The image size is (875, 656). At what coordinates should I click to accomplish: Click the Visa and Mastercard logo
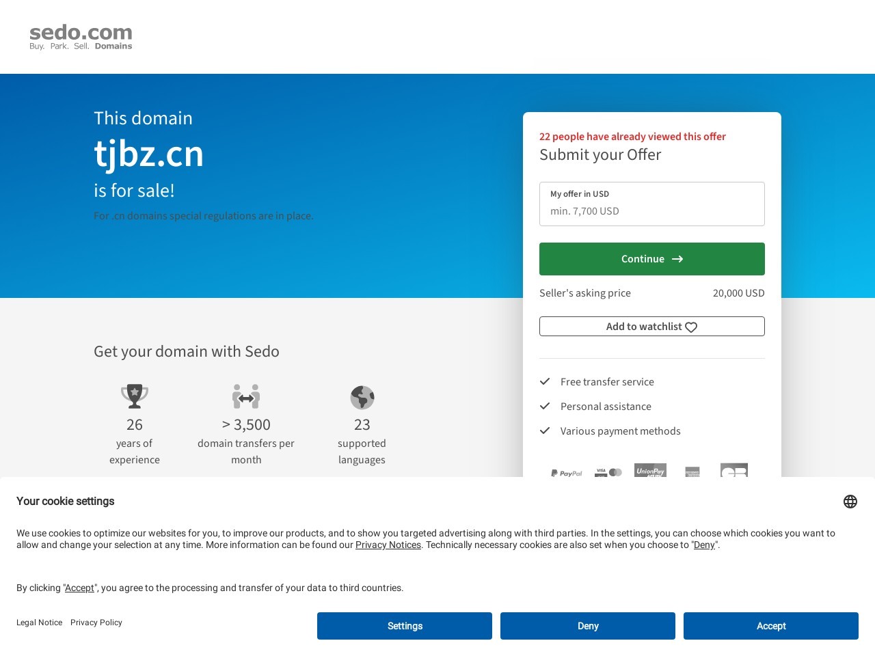(608, 472)
